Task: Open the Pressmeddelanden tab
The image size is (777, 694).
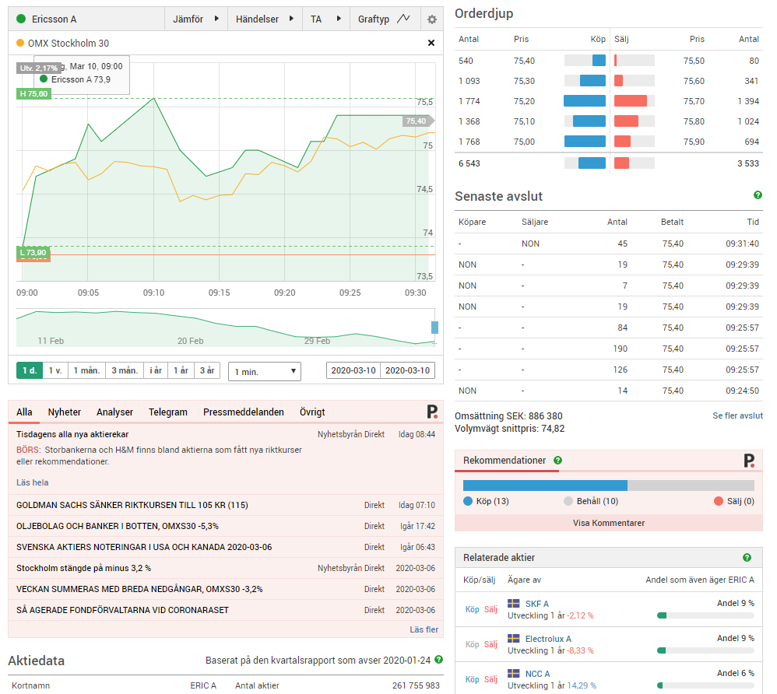Action: 243,412
